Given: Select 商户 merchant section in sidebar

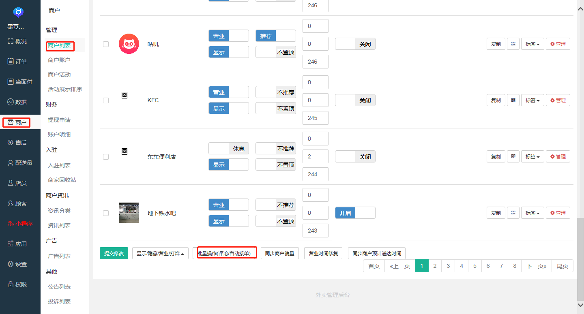Looking at the screenshot, I should (x=17, y=122).
